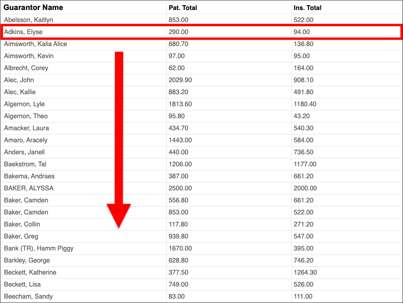Select Aimsworth, Kevin name cell
The height and width of the screenshot is (303, 403).
point(29,56)
